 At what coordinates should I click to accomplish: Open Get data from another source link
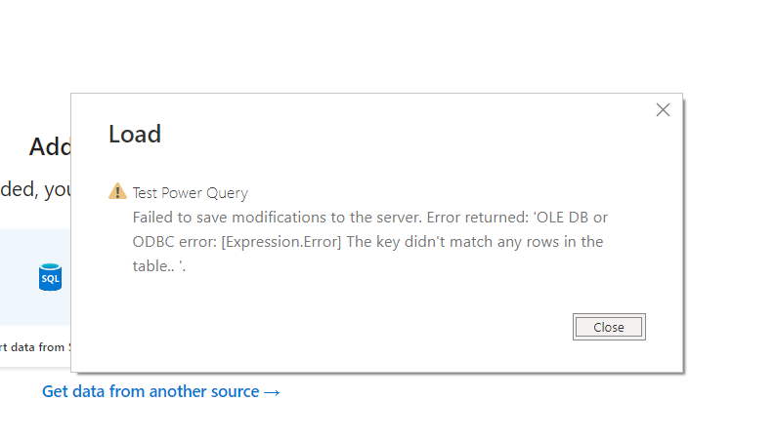(x=161, y=391)
